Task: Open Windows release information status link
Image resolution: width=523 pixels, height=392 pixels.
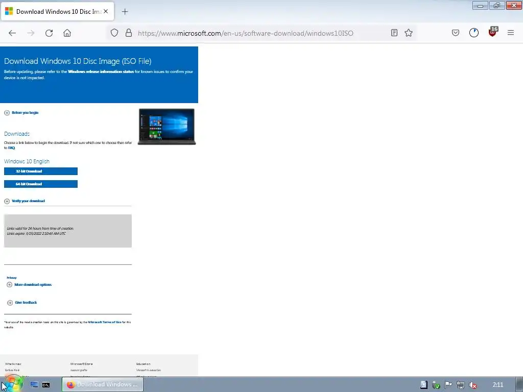Action: click(x=101, y=71)
